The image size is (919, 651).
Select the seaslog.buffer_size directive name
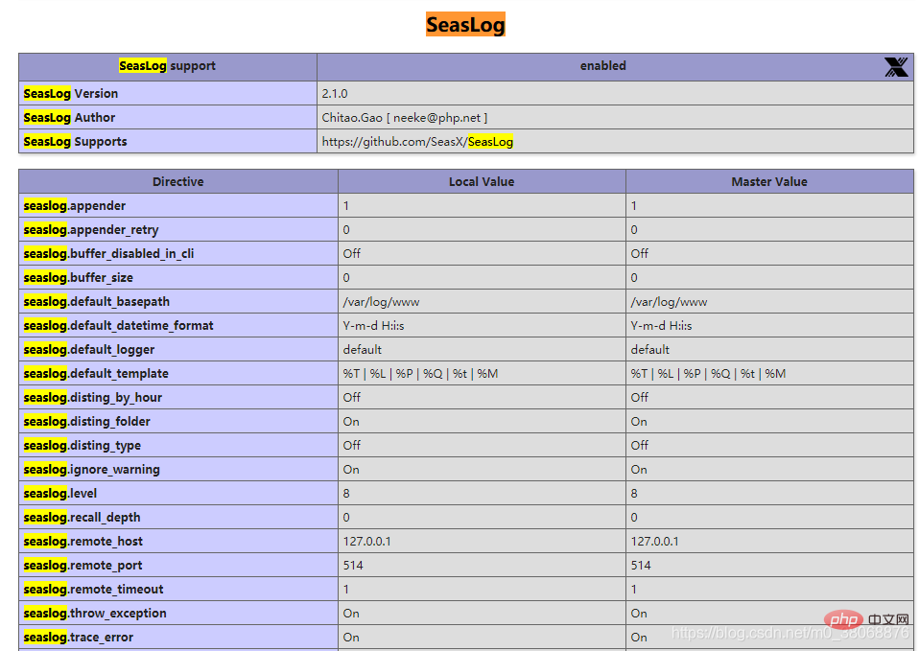click(x=78, y=278)
